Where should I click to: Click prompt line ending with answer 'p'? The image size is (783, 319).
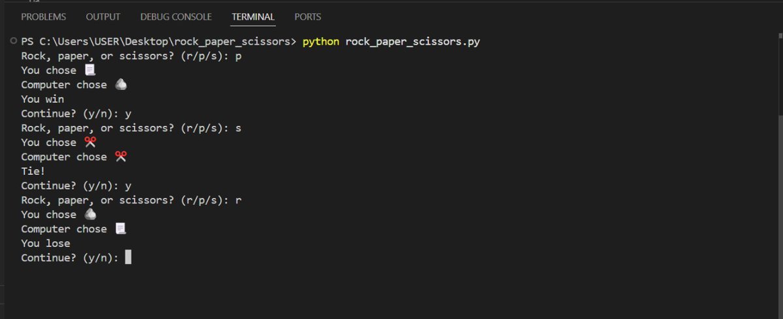click(132, 56)
